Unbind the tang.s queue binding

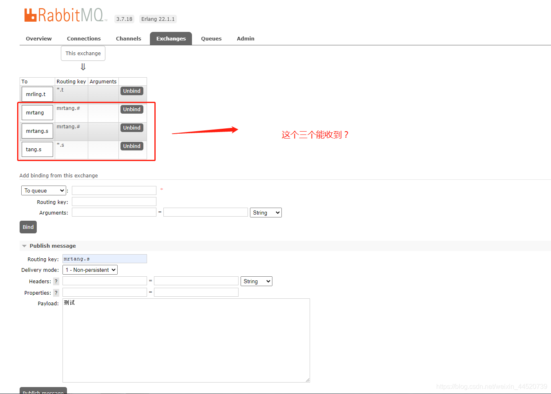click(x=132, y=146)
